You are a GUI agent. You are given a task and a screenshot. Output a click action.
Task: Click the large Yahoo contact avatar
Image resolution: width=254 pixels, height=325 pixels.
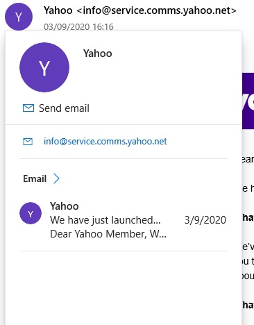(x=44, y=67)
